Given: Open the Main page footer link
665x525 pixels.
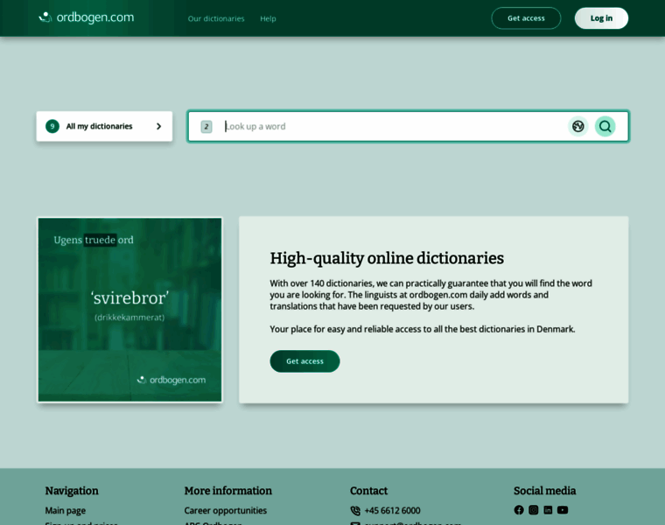Looking at the screenshot, I should [x=66, y=511].
